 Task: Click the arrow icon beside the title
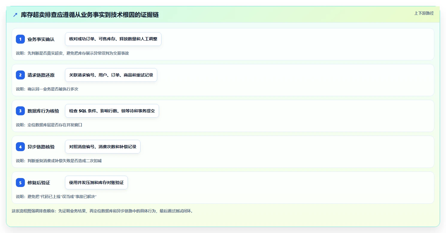tap(15, 15)
